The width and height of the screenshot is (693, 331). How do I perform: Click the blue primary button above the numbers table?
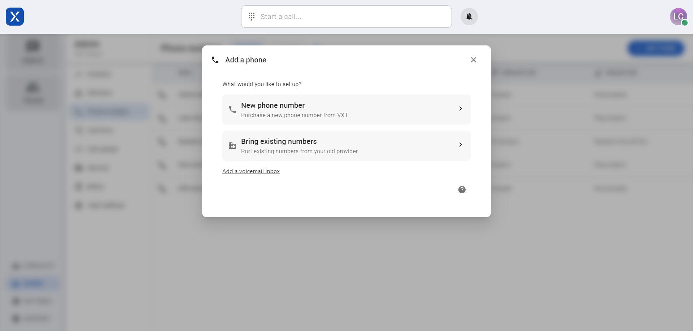coord(656,48)
